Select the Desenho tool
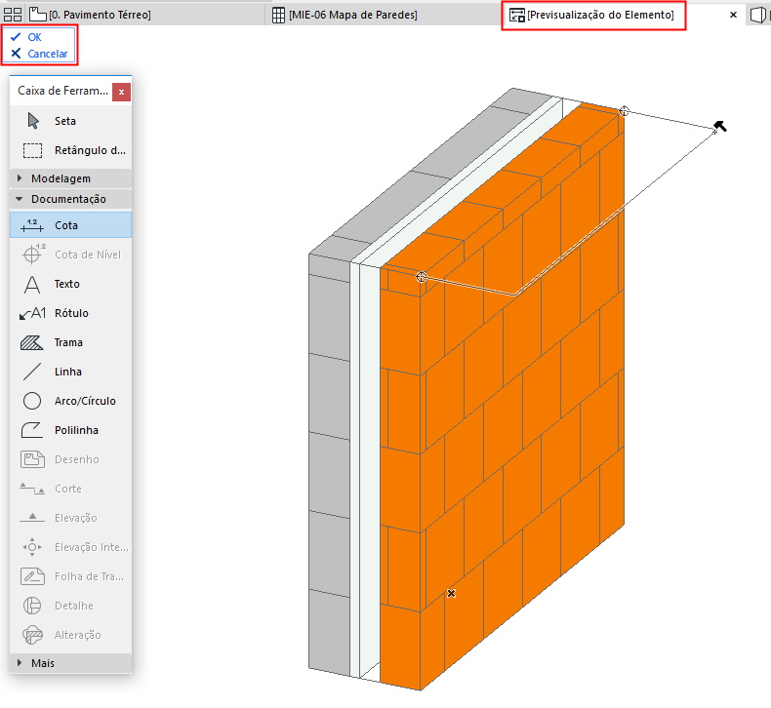This screenshot has height=708, width=771. (70, 459)
